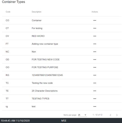
Task: Click MSE label in status bar
Action: (64, 121)
